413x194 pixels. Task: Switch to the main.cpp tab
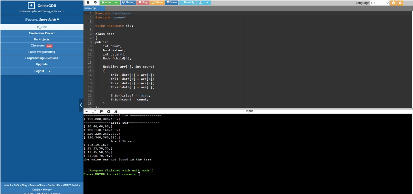pyautogui.click(x=90, y=8)
